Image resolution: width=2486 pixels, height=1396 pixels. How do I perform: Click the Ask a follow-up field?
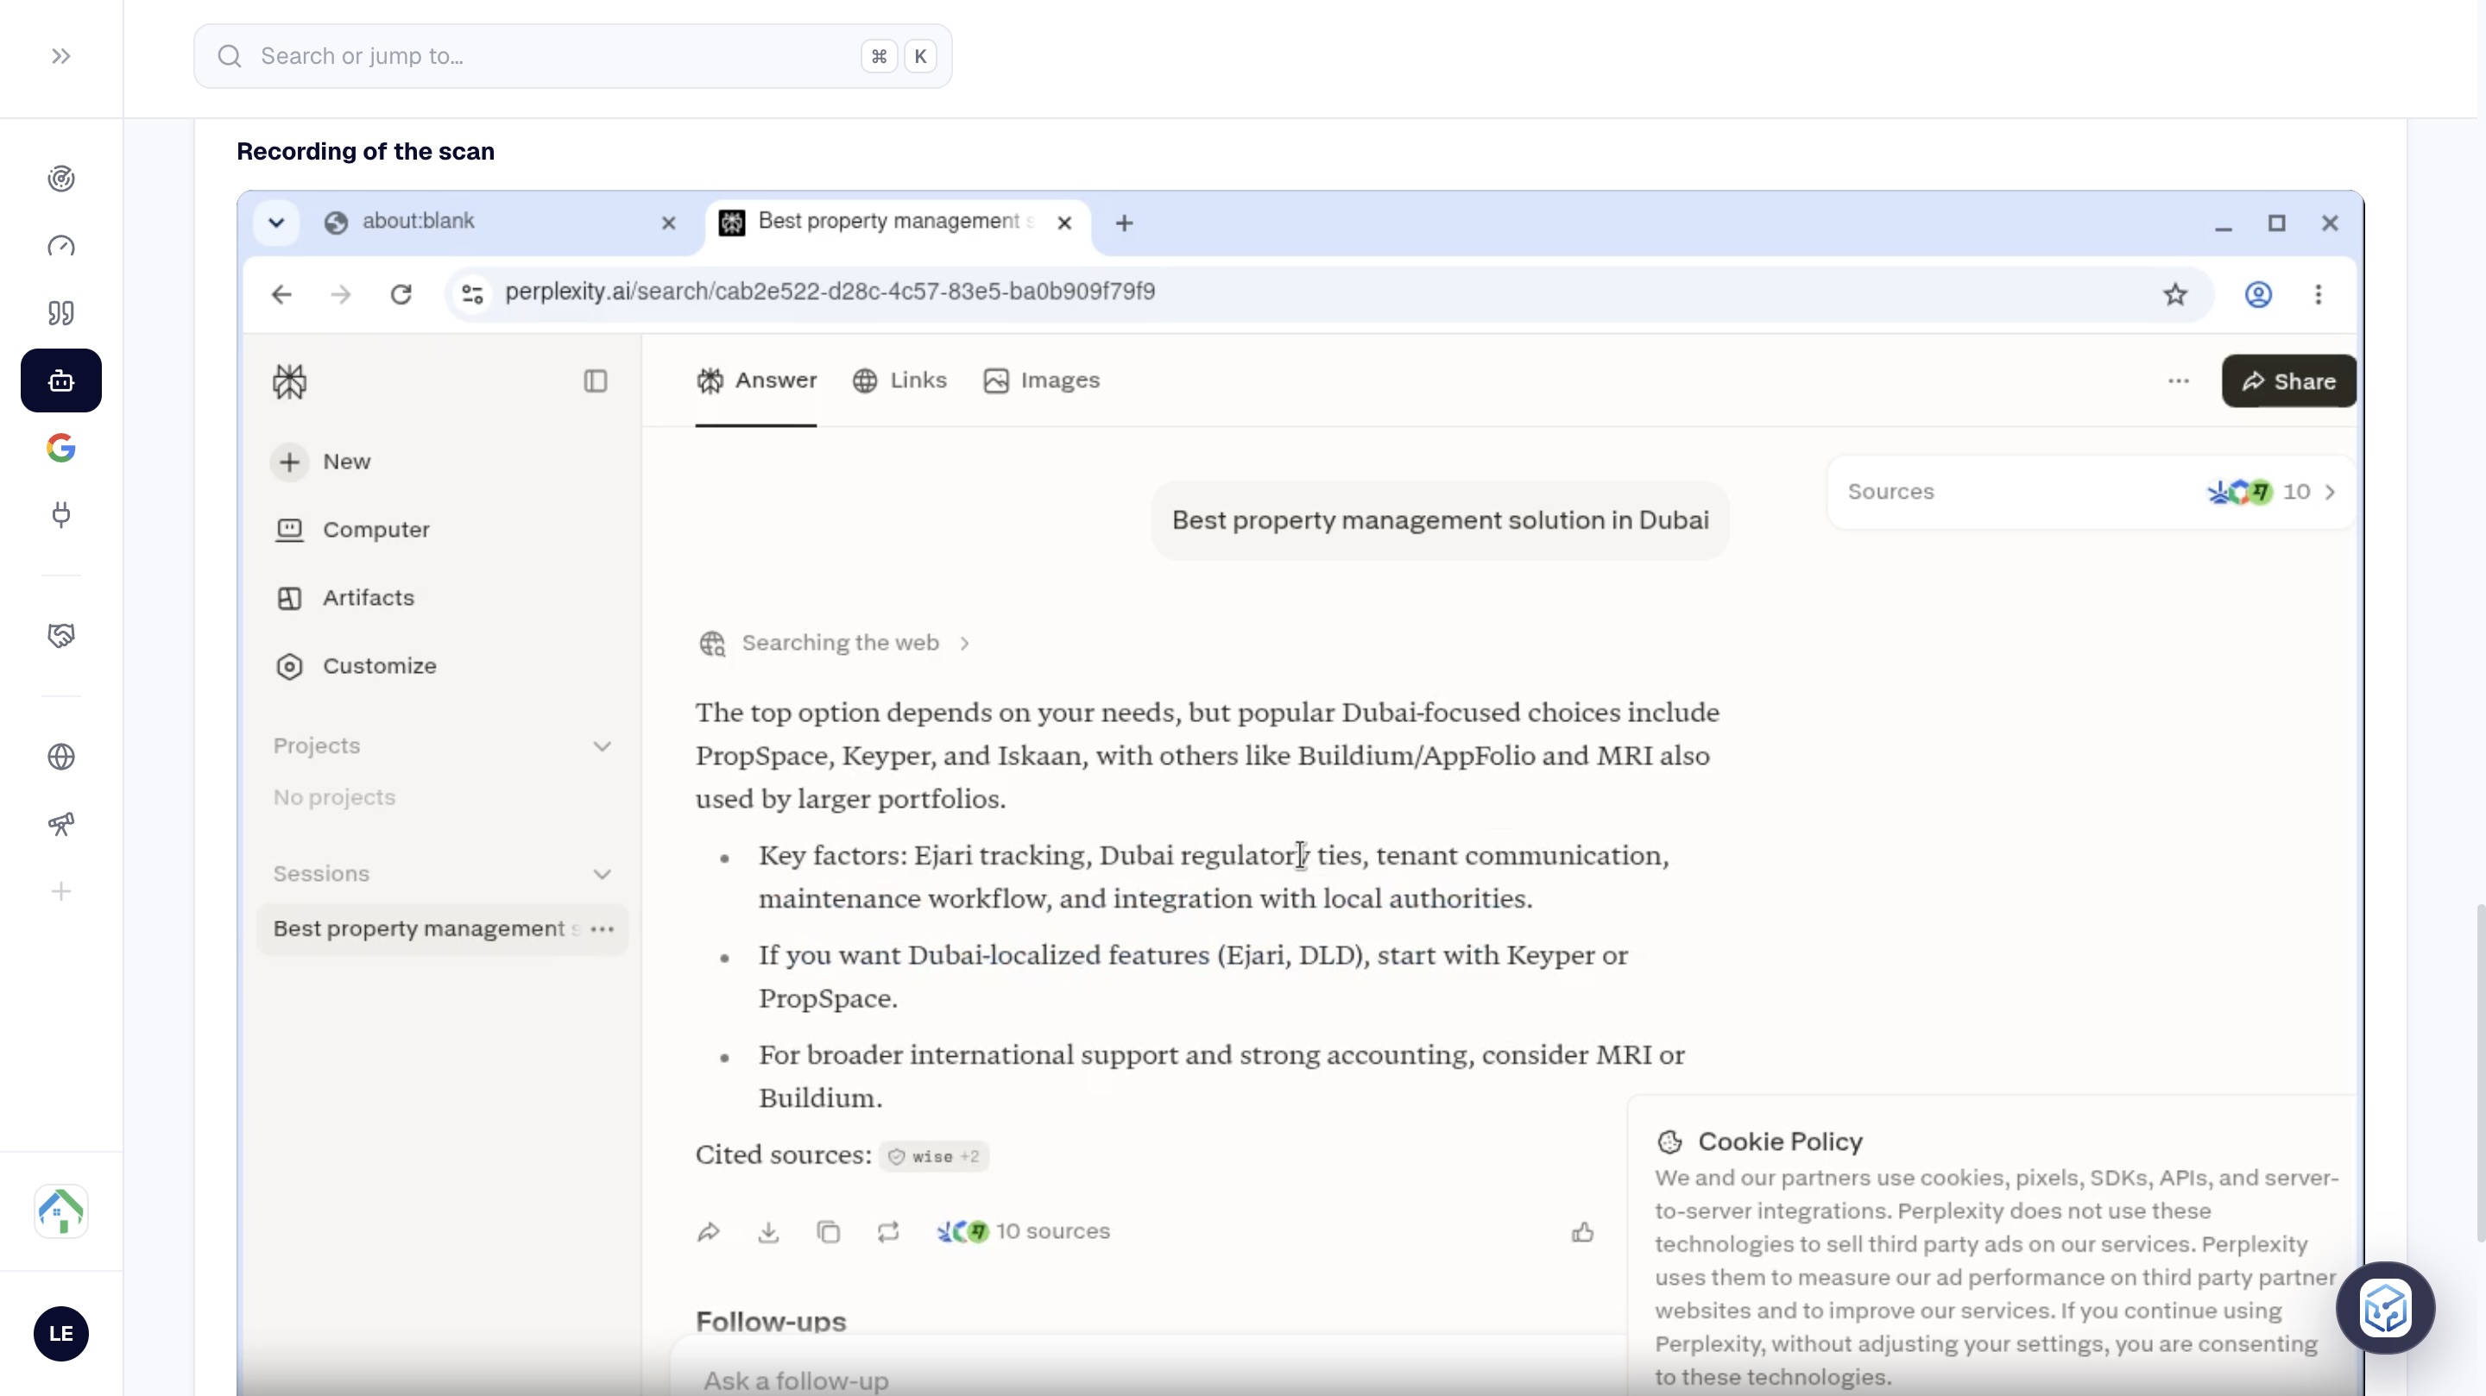1148,1380
